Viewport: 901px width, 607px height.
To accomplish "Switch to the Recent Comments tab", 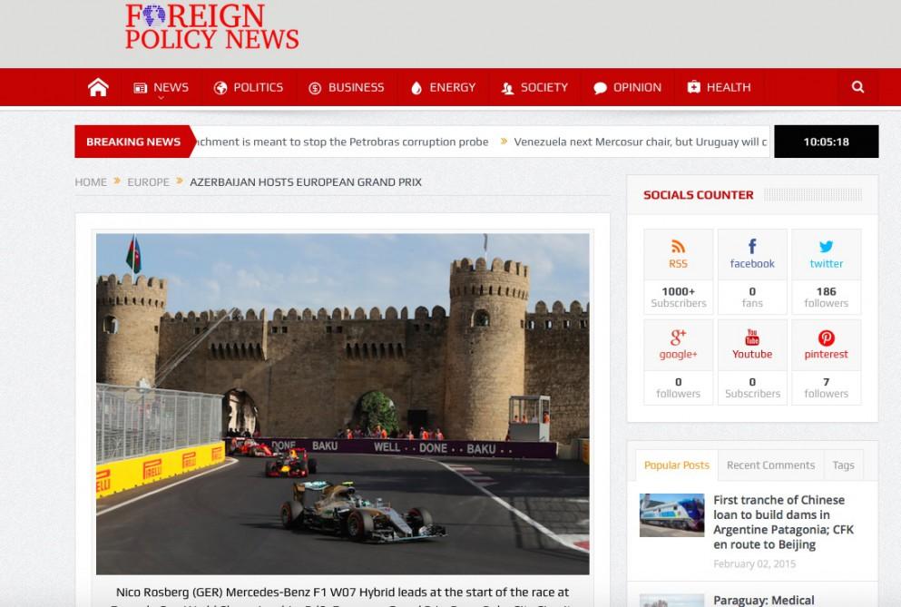I will 770,465.
